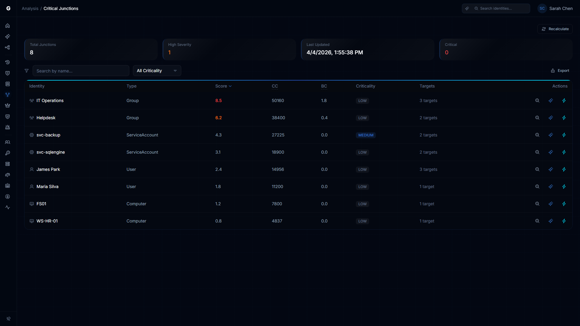Screen dimensions: 580x326
Task: Open the history clock icon in the sidebar
Action: [x=8, y=62]
